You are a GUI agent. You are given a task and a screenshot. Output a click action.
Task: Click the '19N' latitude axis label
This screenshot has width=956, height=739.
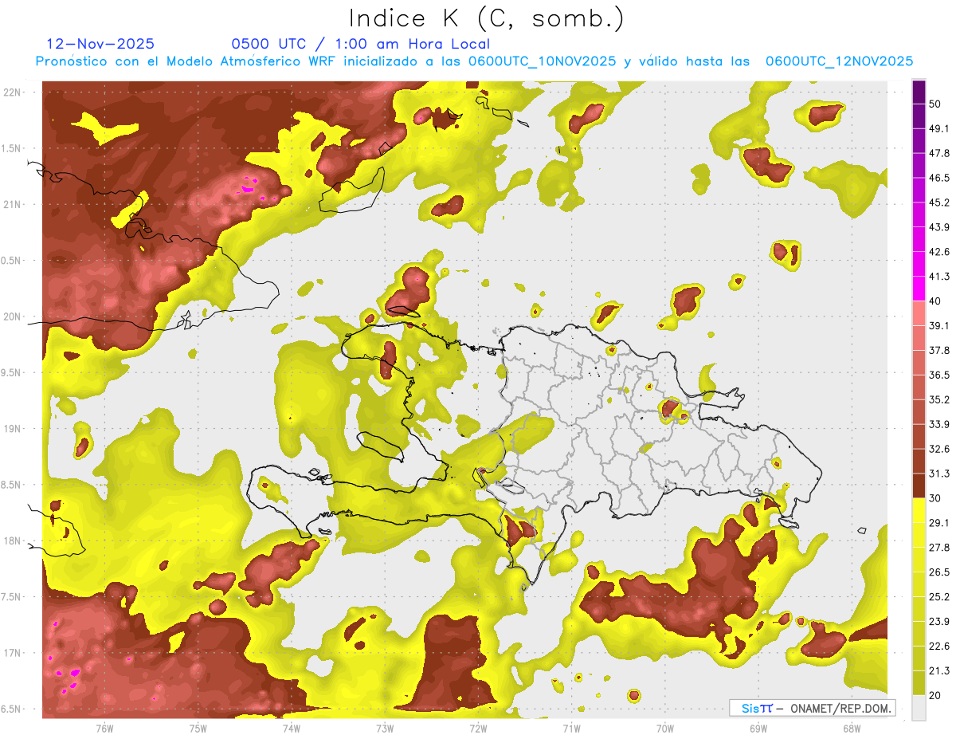tap(14, 429)
